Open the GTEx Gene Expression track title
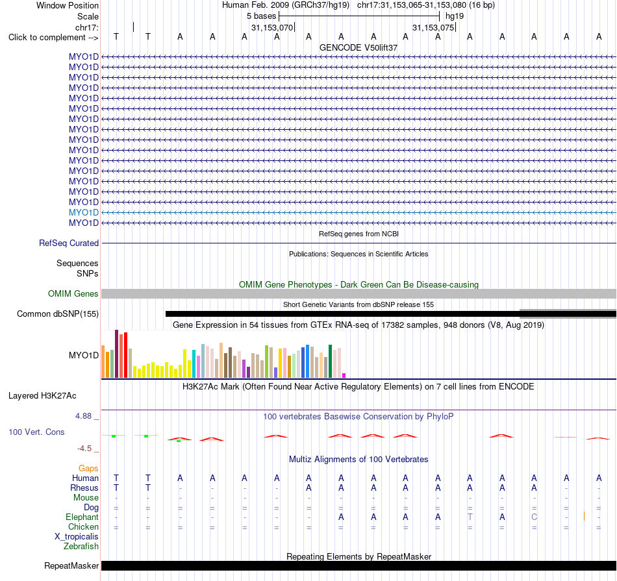This screenshot has width=617, height=581. pos(359,325)
